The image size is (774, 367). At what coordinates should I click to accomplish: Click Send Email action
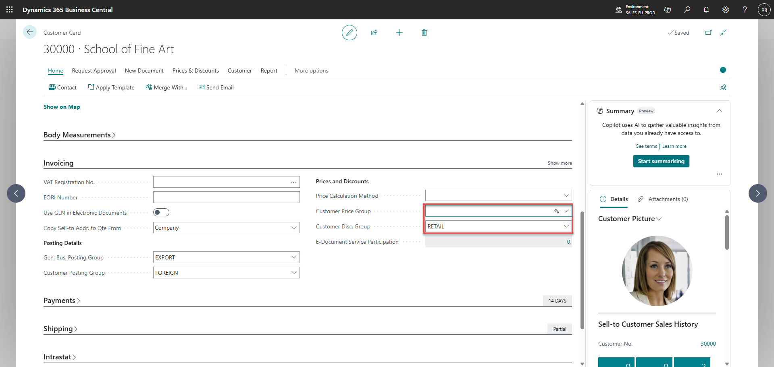pyautogui.click(x=216, y=87)
